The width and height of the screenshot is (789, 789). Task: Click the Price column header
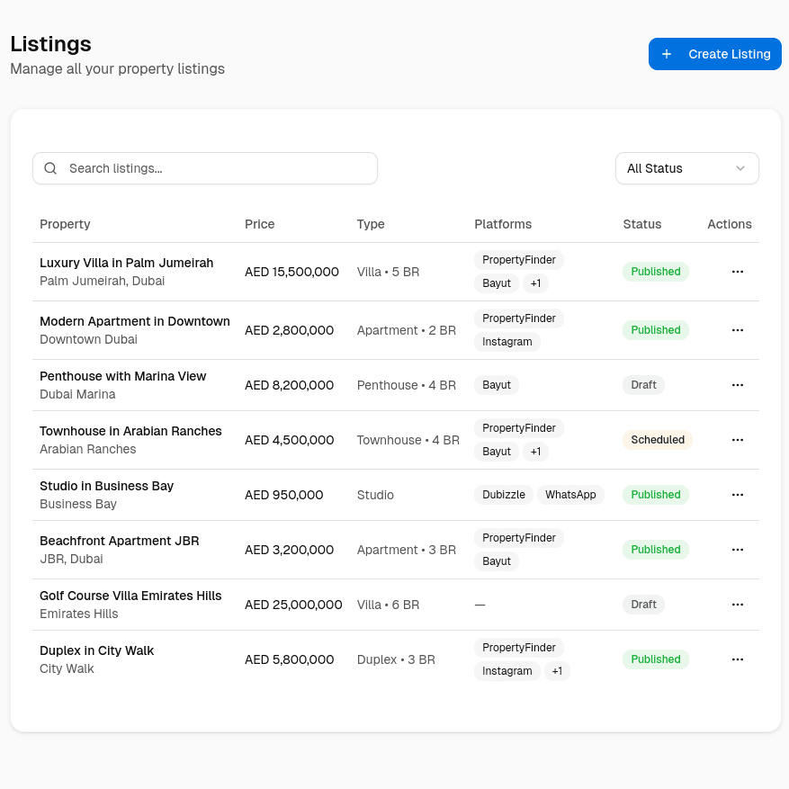click(260, 224)
